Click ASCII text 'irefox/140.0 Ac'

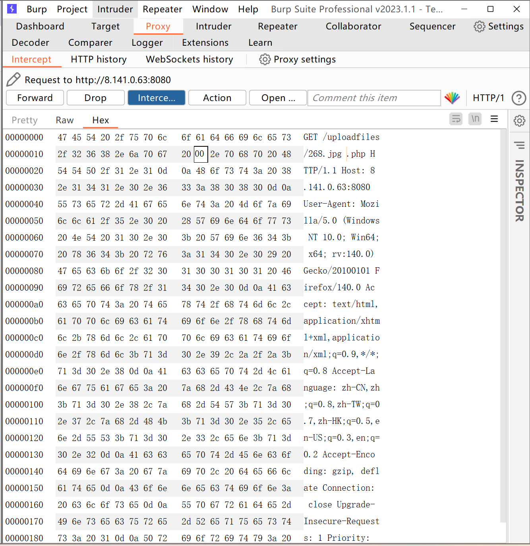339,288
